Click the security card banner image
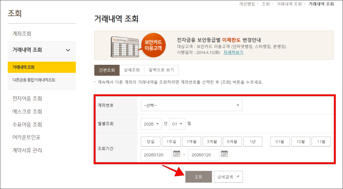The height and width of the screenshot is (189, 343). 125,47
